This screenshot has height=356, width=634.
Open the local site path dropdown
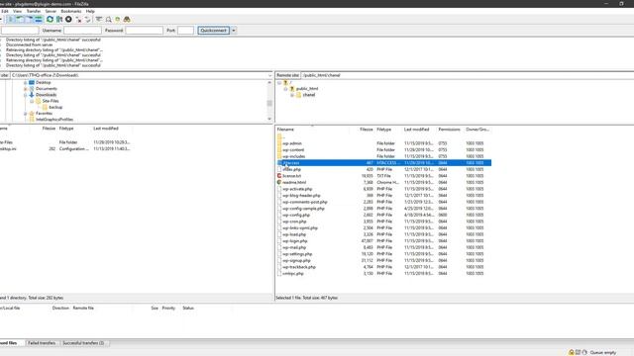[x=270, y=75]
